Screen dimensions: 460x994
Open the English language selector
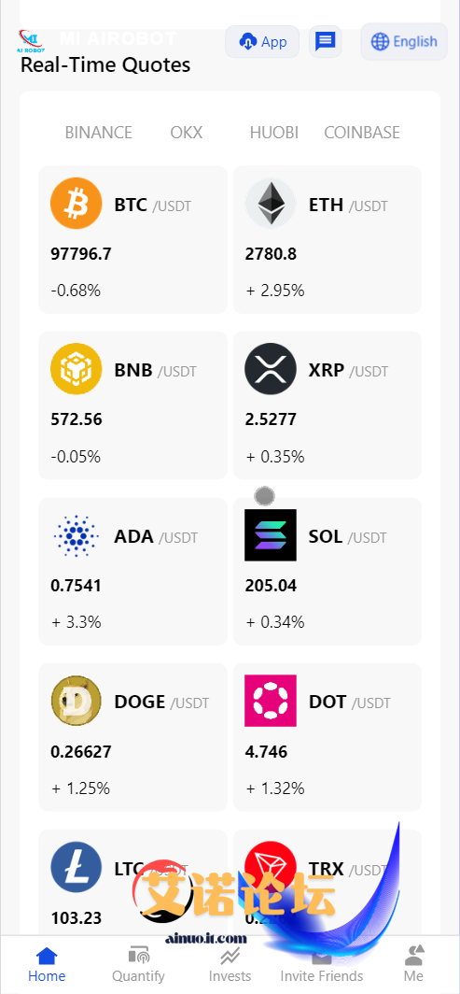[x=404, y=42]
